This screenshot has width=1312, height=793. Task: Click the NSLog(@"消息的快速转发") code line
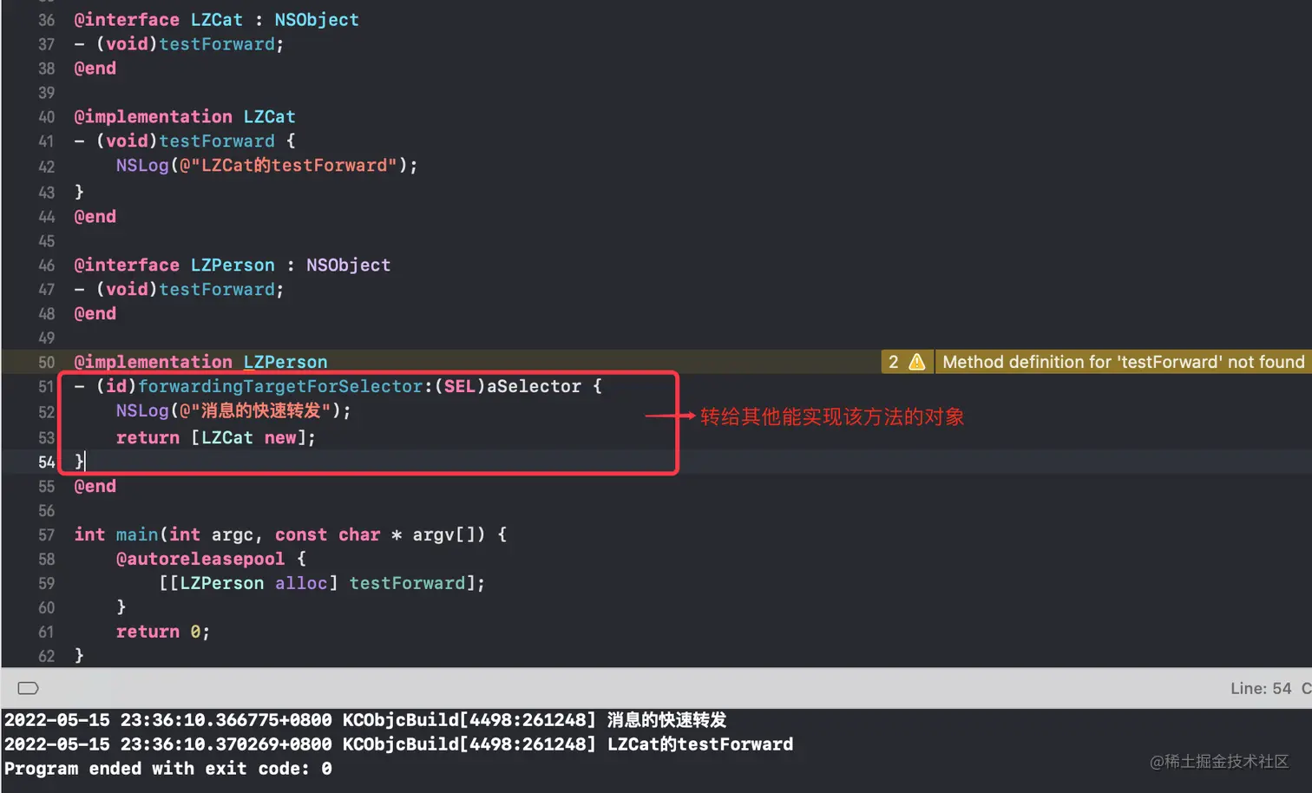(x=233, y=411)
